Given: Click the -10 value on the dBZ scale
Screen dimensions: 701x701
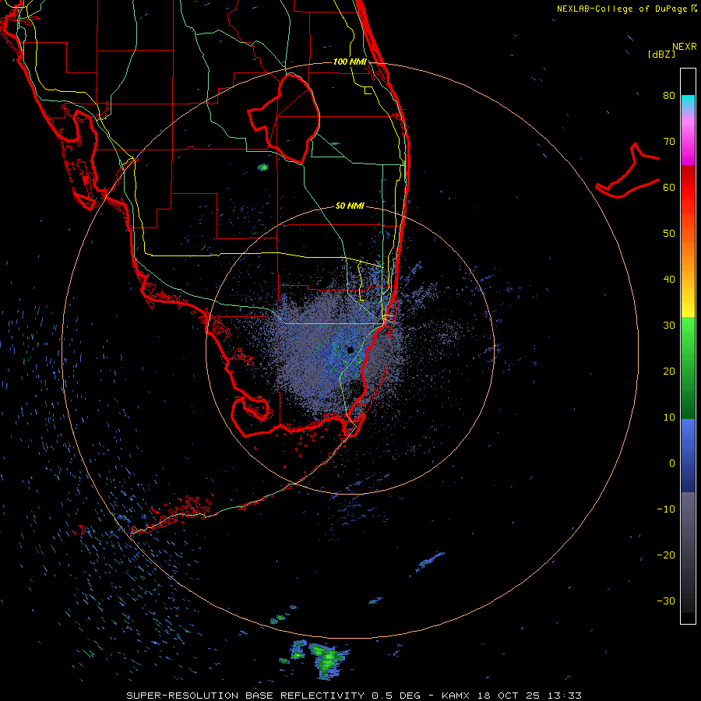Looking at the screenshot, I should coord(666,509).
